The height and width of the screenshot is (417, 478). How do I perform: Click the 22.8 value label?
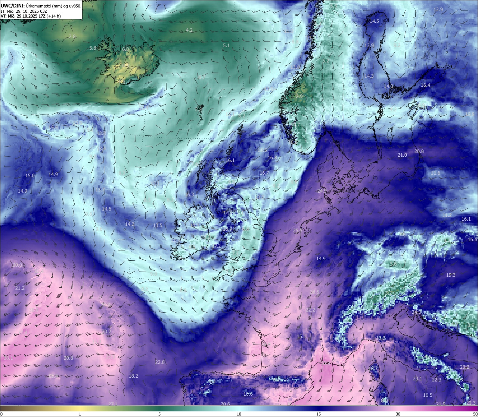[160, 362]
